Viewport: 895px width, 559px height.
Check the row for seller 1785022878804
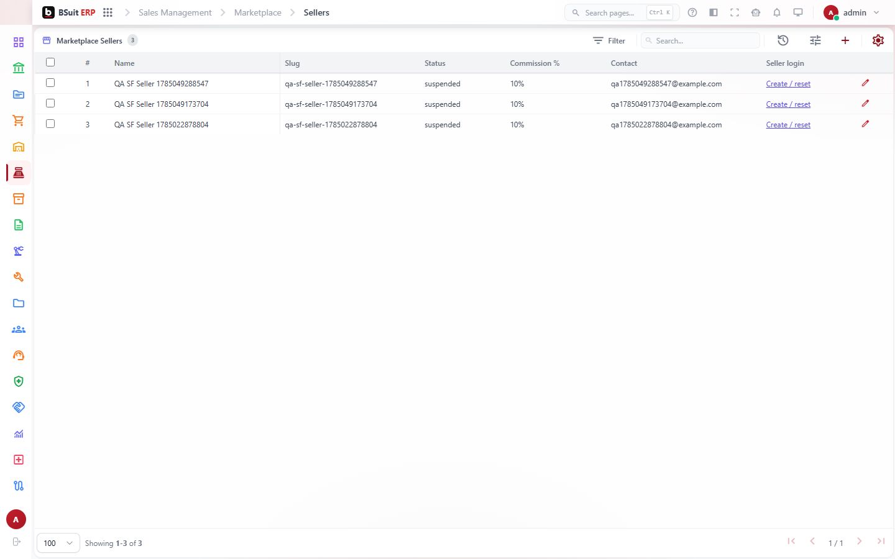click(50, 124)
